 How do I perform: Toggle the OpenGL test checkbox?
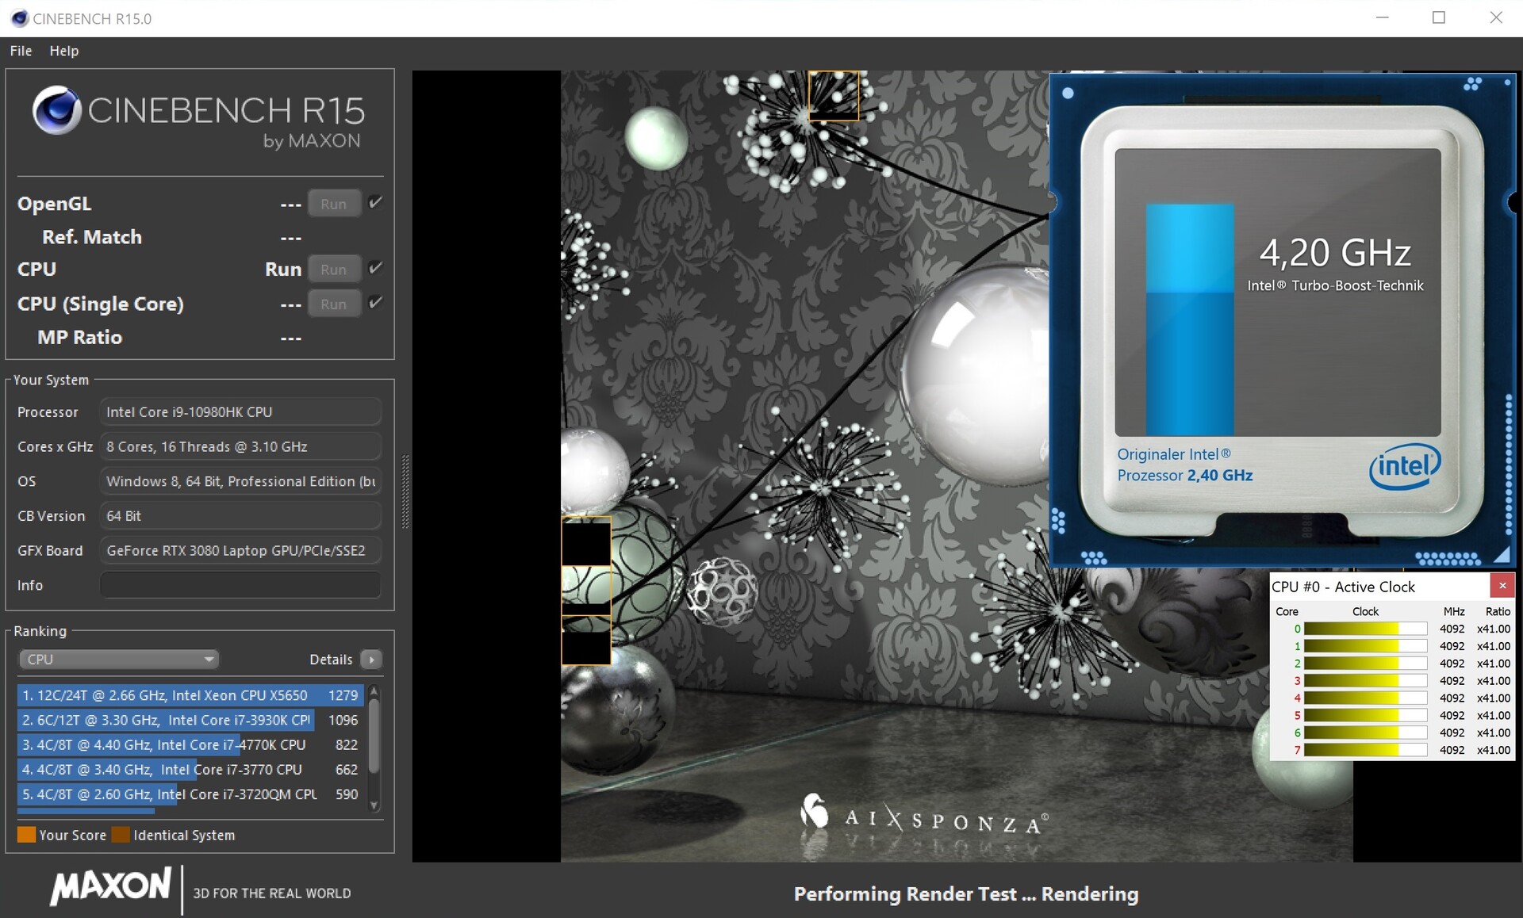pos(376,203)
